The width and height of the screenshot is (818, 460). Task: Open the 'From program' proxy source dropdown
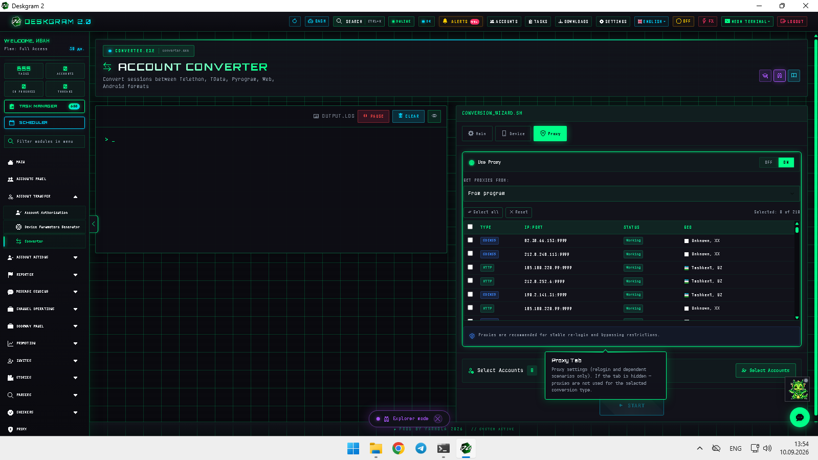point(631,193)
